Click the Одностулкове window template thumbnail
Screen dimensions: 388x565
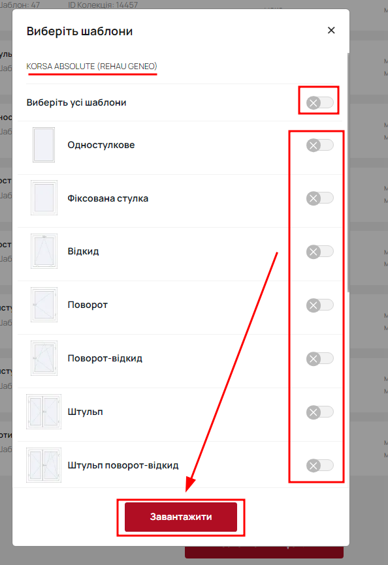tap(44, 145)
